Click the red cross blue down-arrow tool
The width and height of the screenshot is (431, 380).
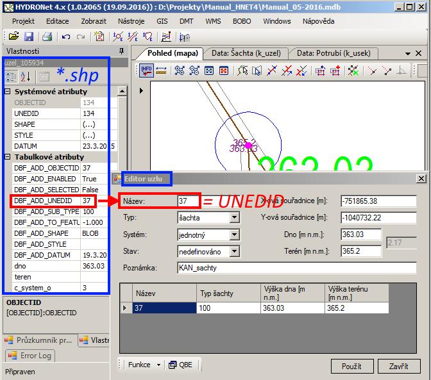(x=301, y=70)
